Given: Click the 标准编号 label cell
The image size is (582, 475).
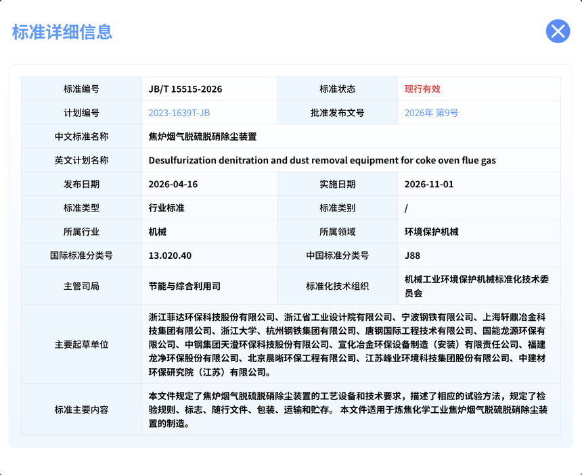Looking at the screenshot, I should (x=81, y=89).
